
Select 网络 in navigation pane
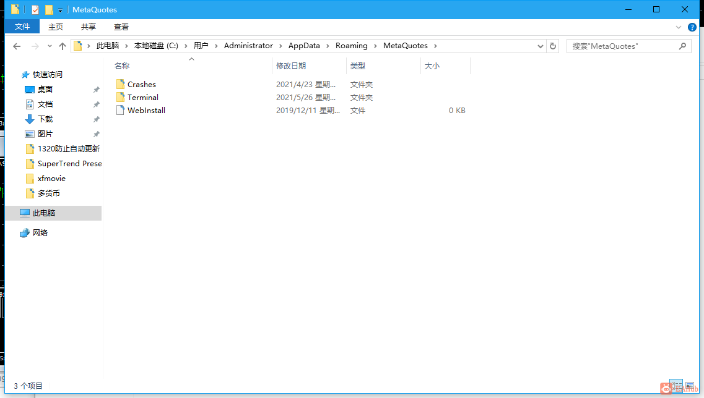(40, 232)
